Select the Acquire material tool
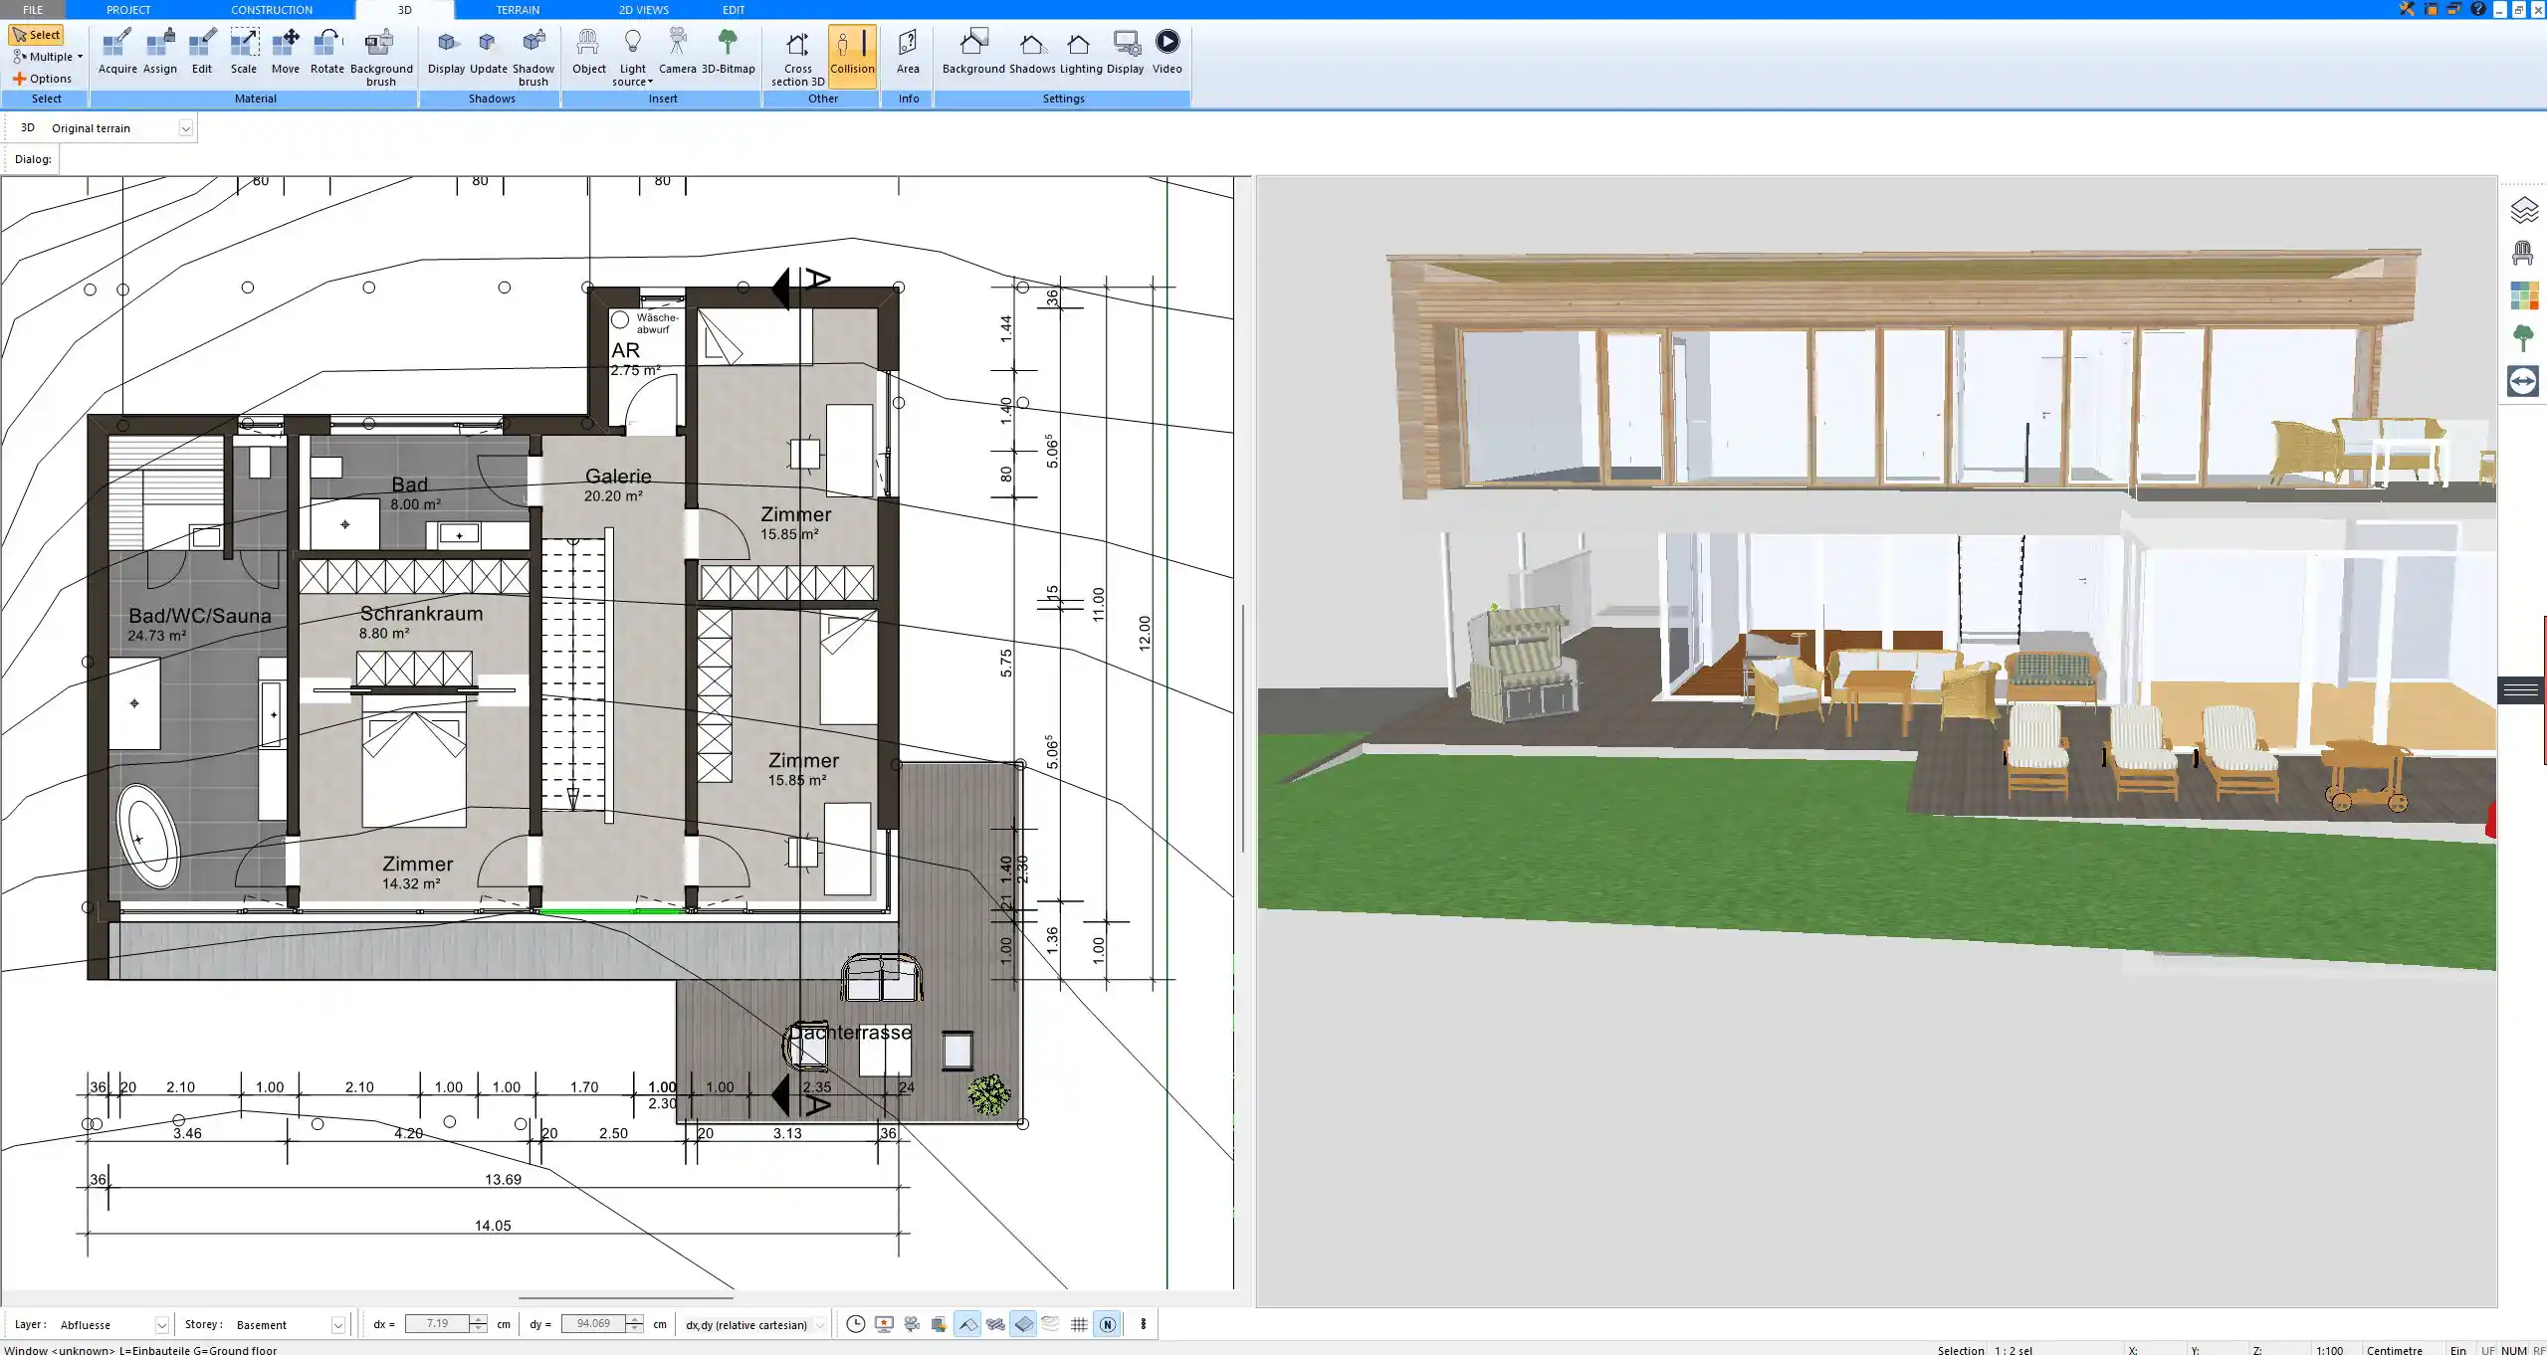This screenshot has width=2547, height=1355. [117, 52]
